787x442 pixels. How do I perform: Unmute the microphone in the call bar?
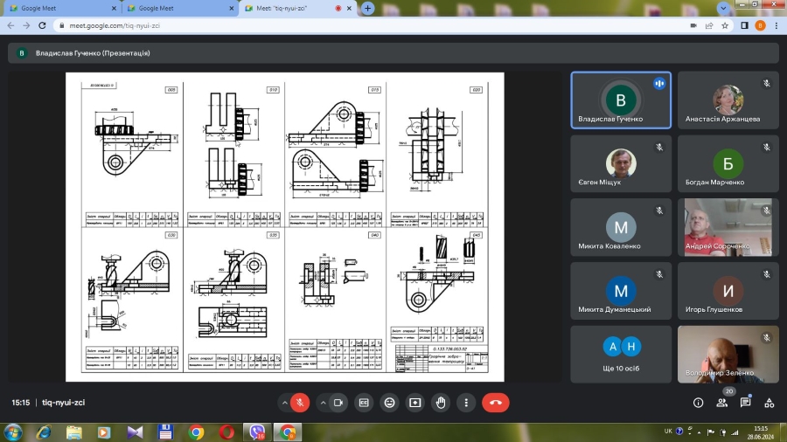[x=300, y=403]
